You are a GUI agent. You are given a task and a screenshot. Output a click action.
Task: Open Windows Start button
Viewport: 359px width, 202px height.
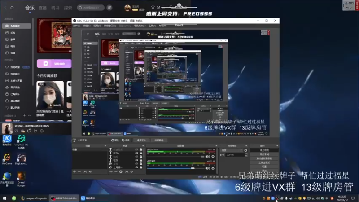pyautogui.click(x=4, y=198)
